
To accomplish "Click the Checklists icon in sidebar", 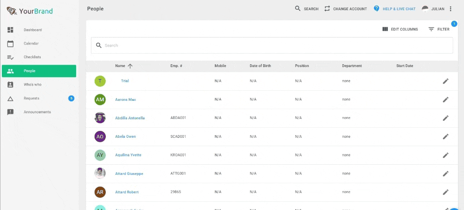I will coord(10,57).
